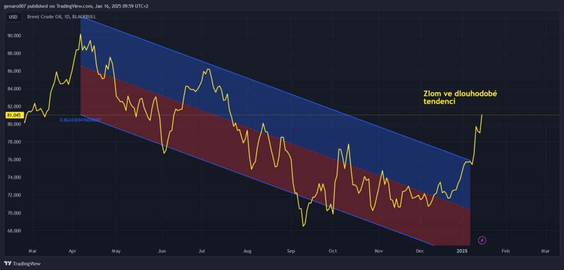This screenshot has width=564, height=270.
Task: Click the Jul label on time axis
Action: (202, 251)
